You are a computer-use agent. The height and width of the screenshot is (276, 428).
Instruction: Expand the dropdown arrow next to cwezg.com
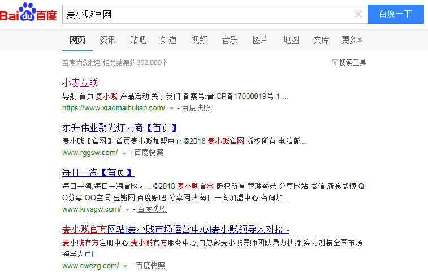click(x=125, y=266)
